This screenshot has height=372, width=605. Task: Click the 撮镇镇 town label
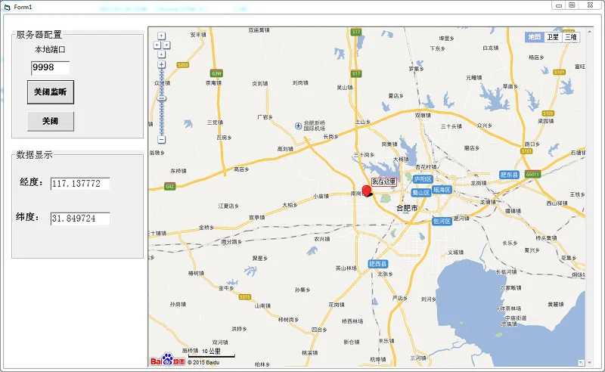pos(513,211)
